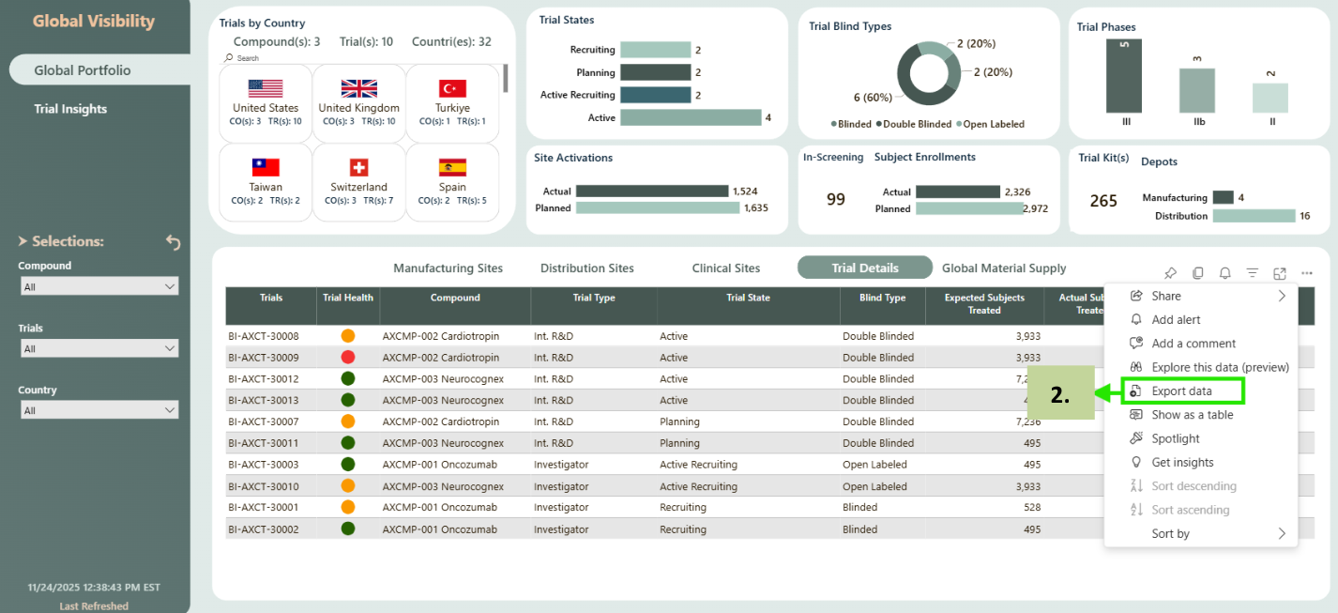Screen dimensions: 1338x613
Task: Pin the visual using the pin icon
Action: [1170, 273]
